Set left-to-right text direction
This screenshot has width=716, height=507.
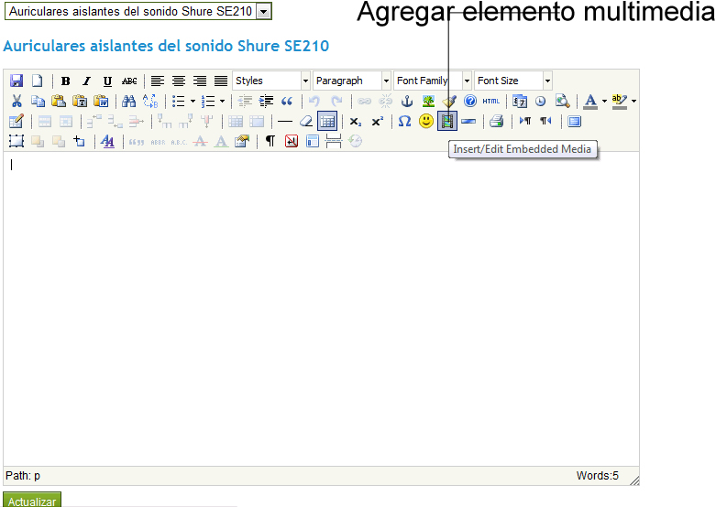(x=525, y=121)
